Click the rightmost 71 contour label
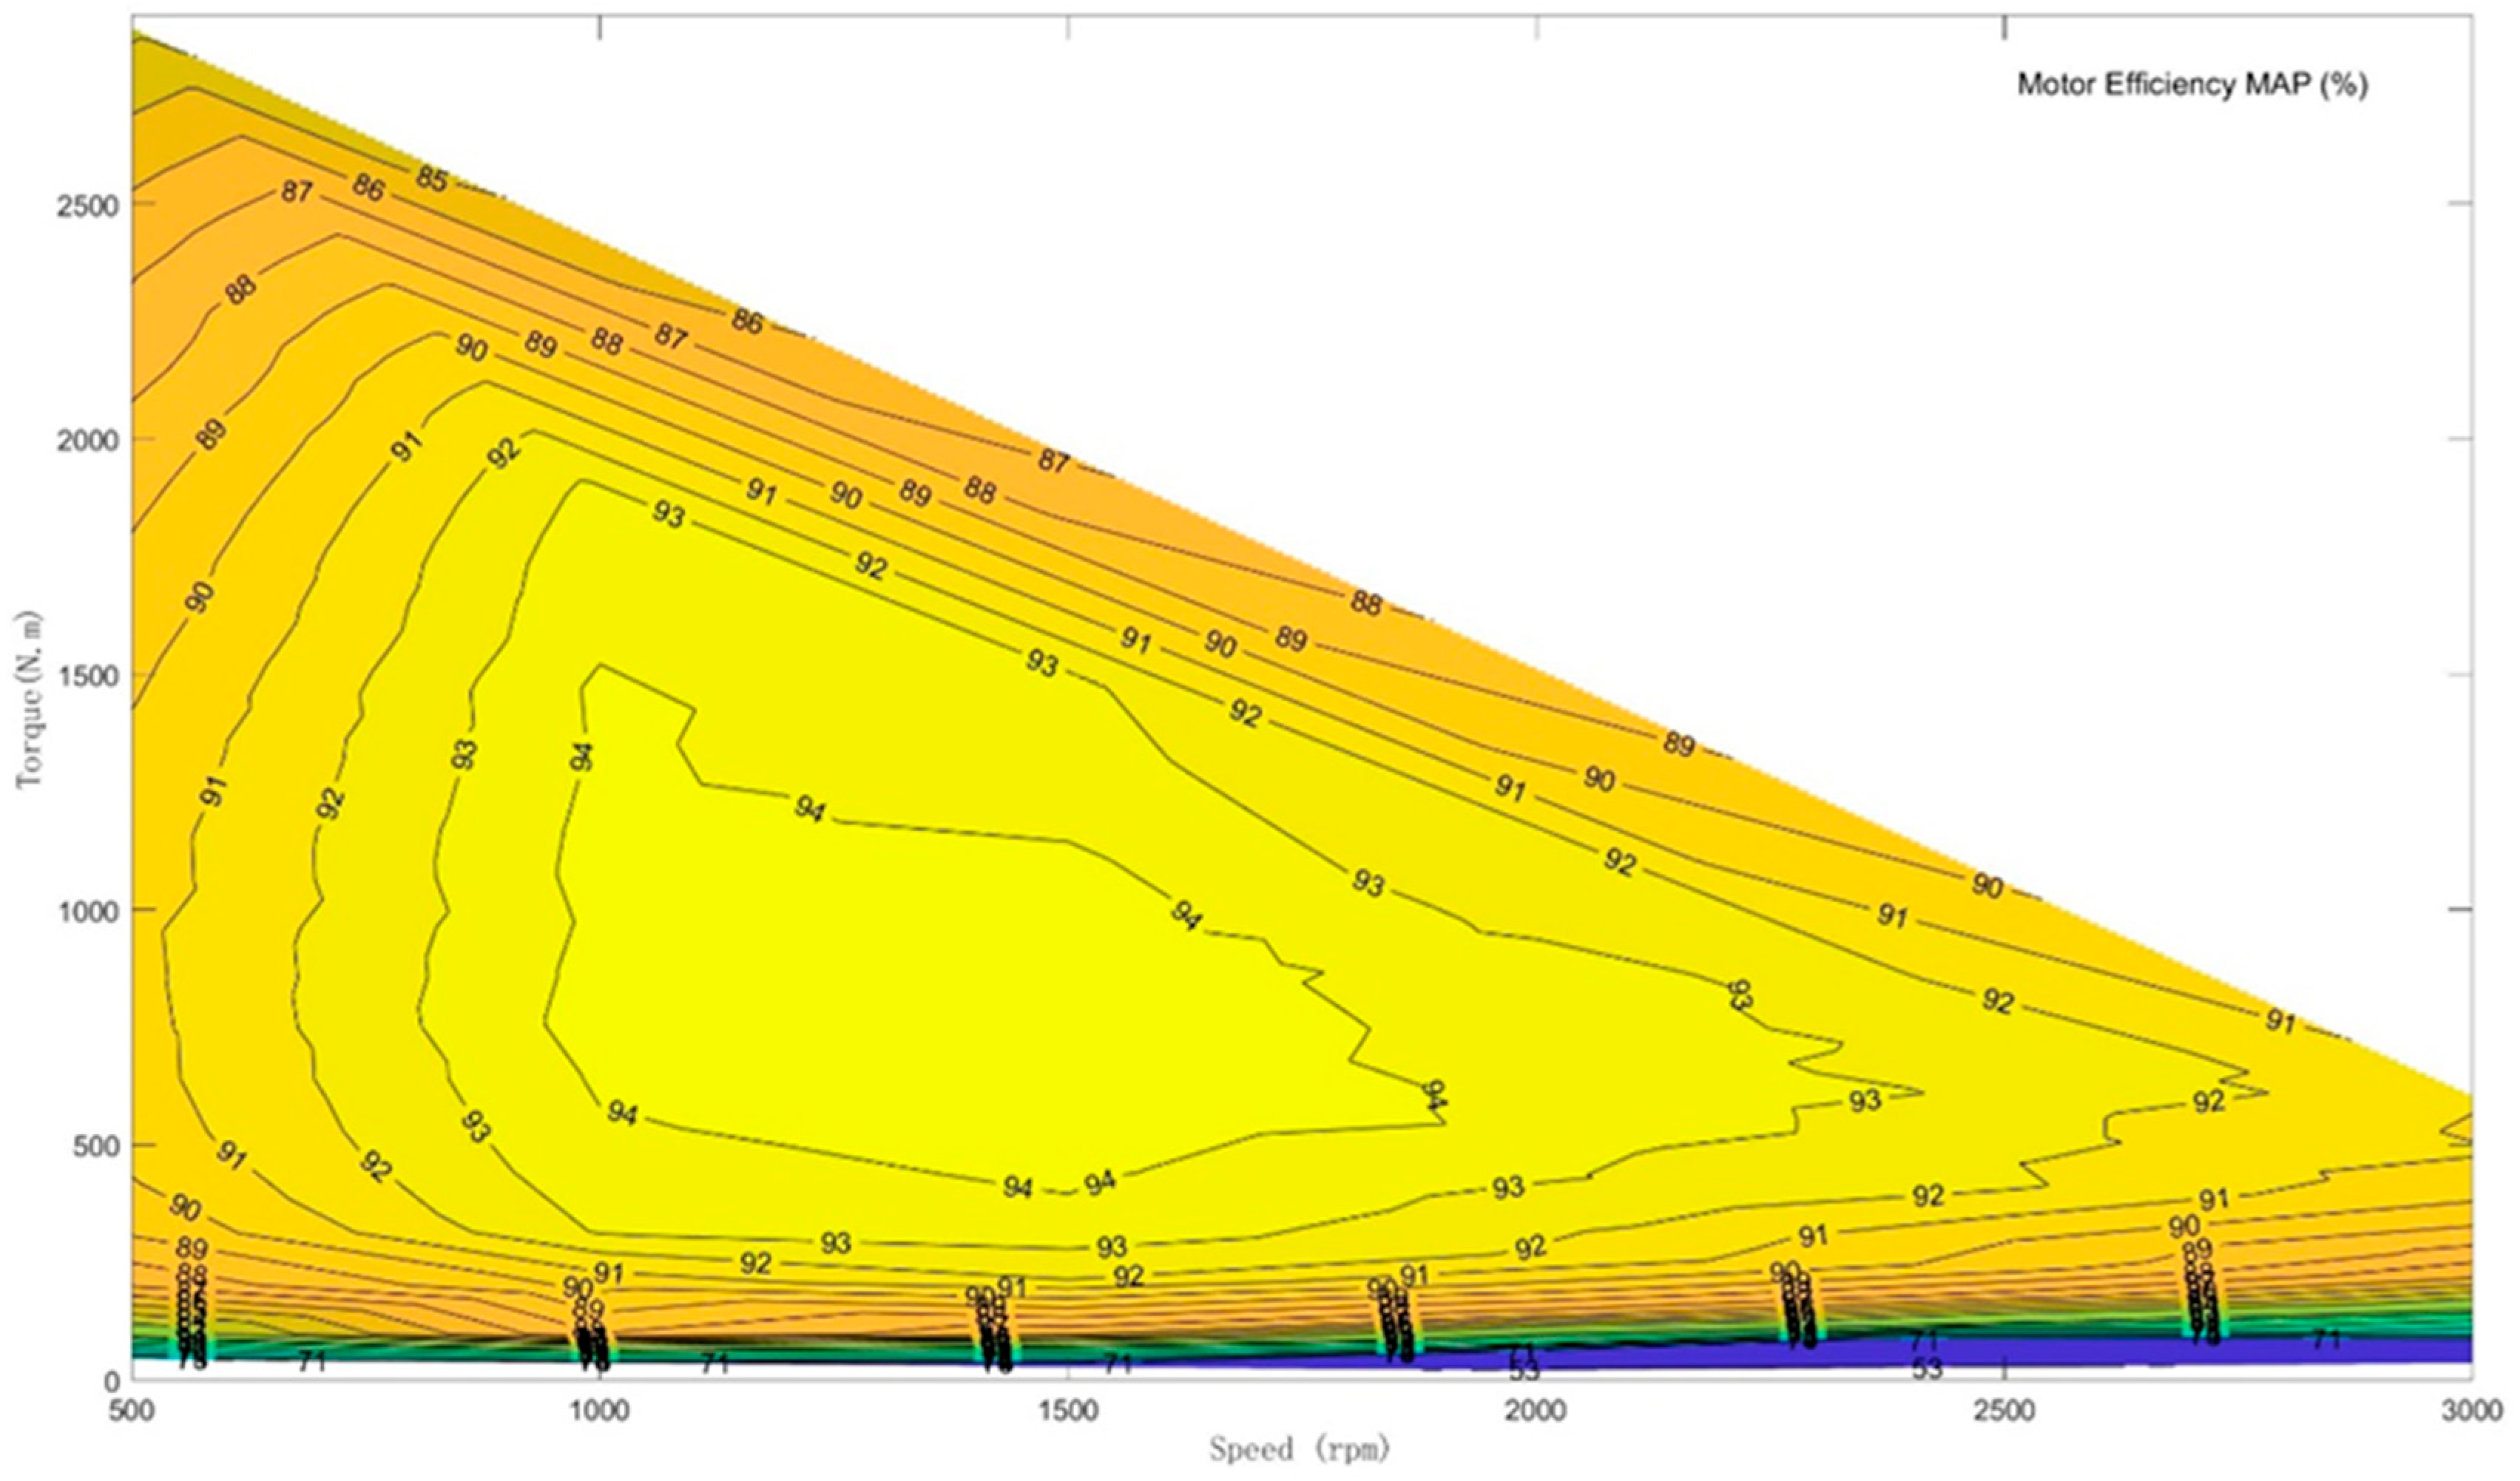2520x1481 pixels. 2328,1339
